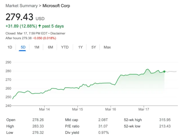Switch to the 6M chart range
The image size is (186, 139).
click(x=50, y=47)
